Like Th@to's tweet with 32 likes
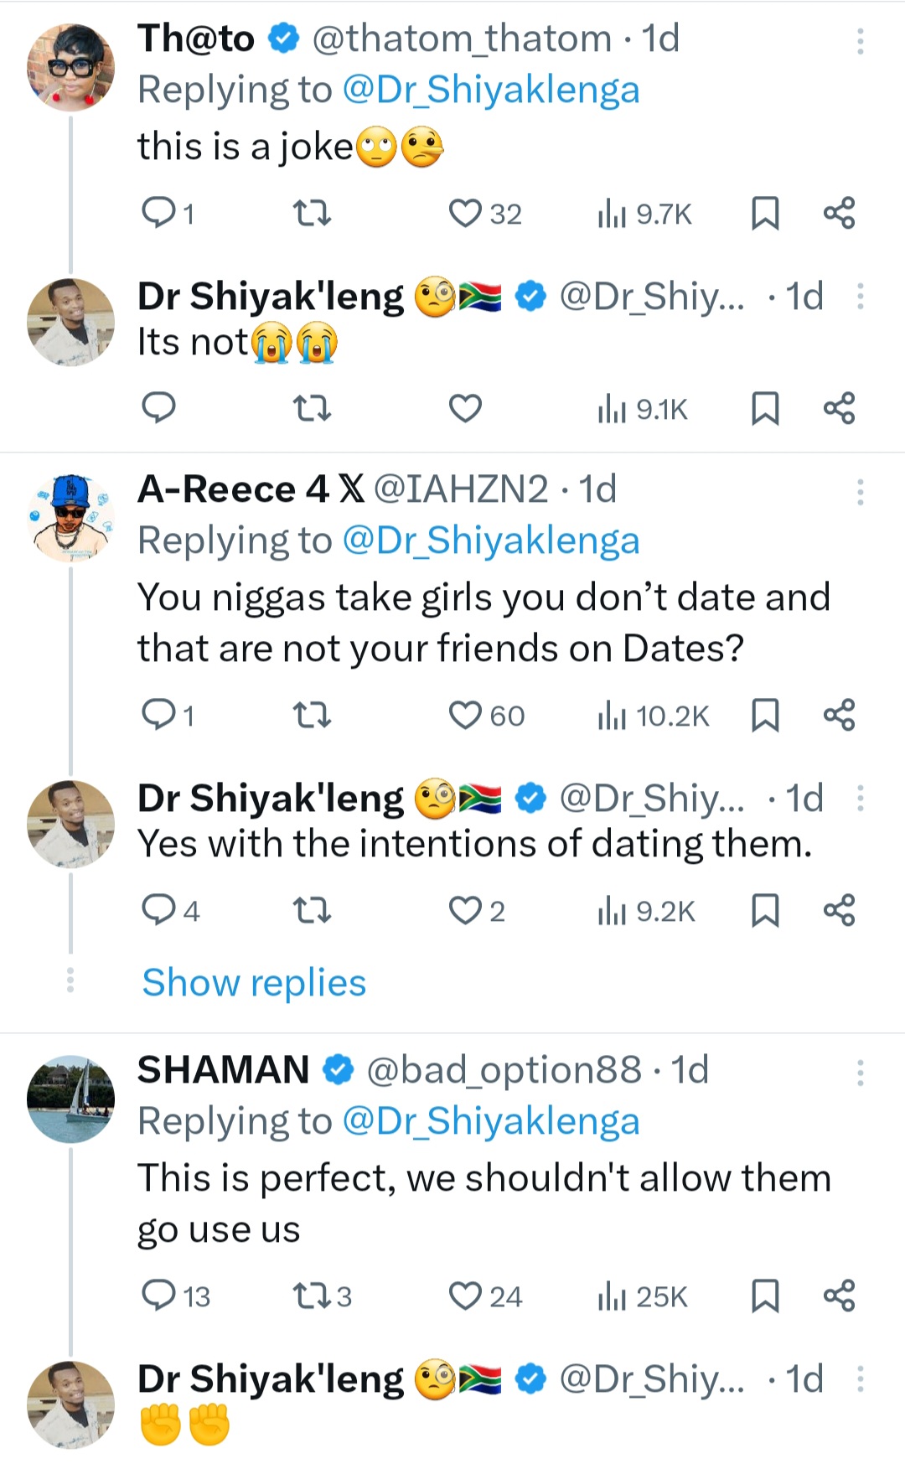Screen dimensions: 905x1469 click(x=466, y=213)
